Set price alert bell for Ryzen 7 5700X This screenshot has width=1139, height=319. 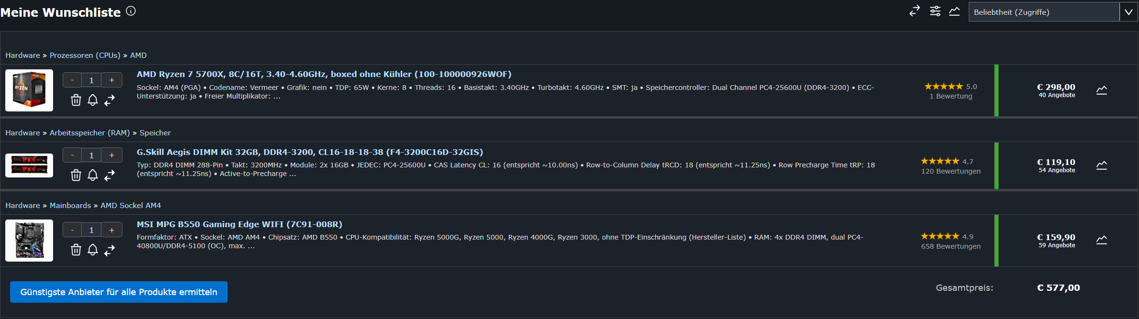pyautogui.click(x=93, y=100)
